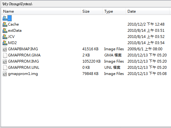Select the gmapprom1.img file name
Screen dimensions: 171x128
[23, 74]
